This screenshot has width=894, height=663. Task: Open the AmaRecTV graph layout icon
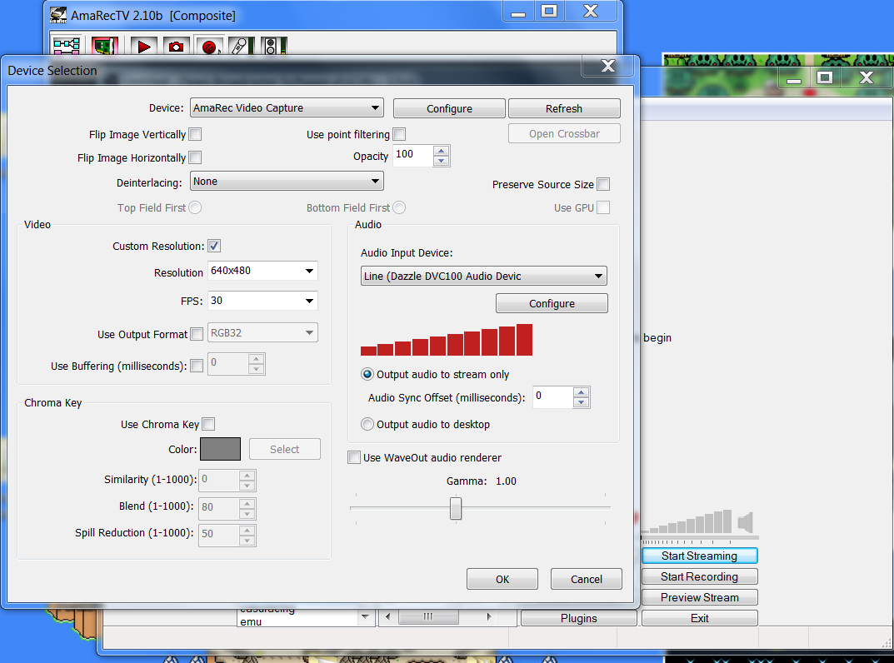click(67, 45)
